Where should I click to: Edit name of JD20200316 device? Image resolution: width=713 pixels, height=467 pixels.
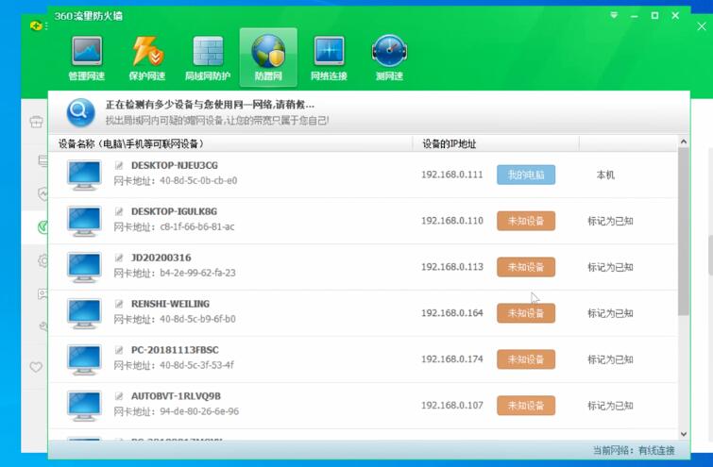click(119, 259)
